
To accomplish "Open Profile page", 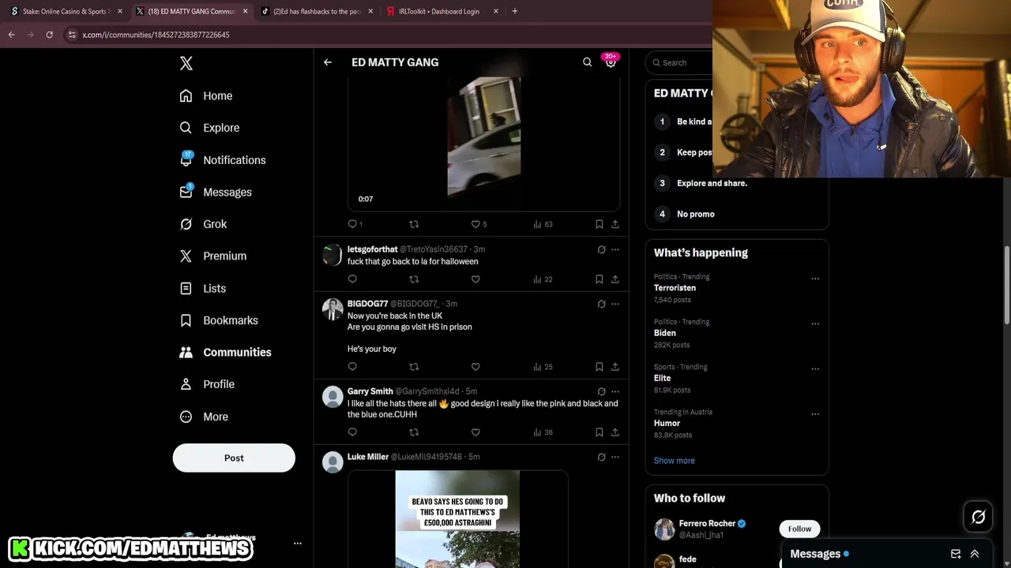I will (x=207, y=384).
